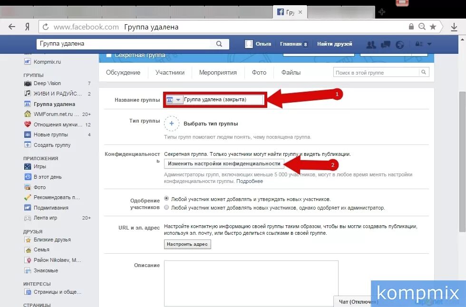
Task: Click group name text field
Action: [223, 100]
